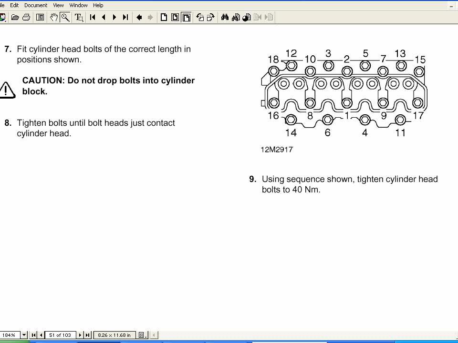
Task: Select the Hand tool
Action: [x=54, y=18]
